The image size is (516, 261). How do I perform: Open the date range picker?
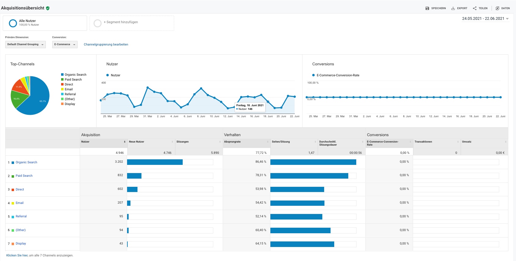[485, 19]
